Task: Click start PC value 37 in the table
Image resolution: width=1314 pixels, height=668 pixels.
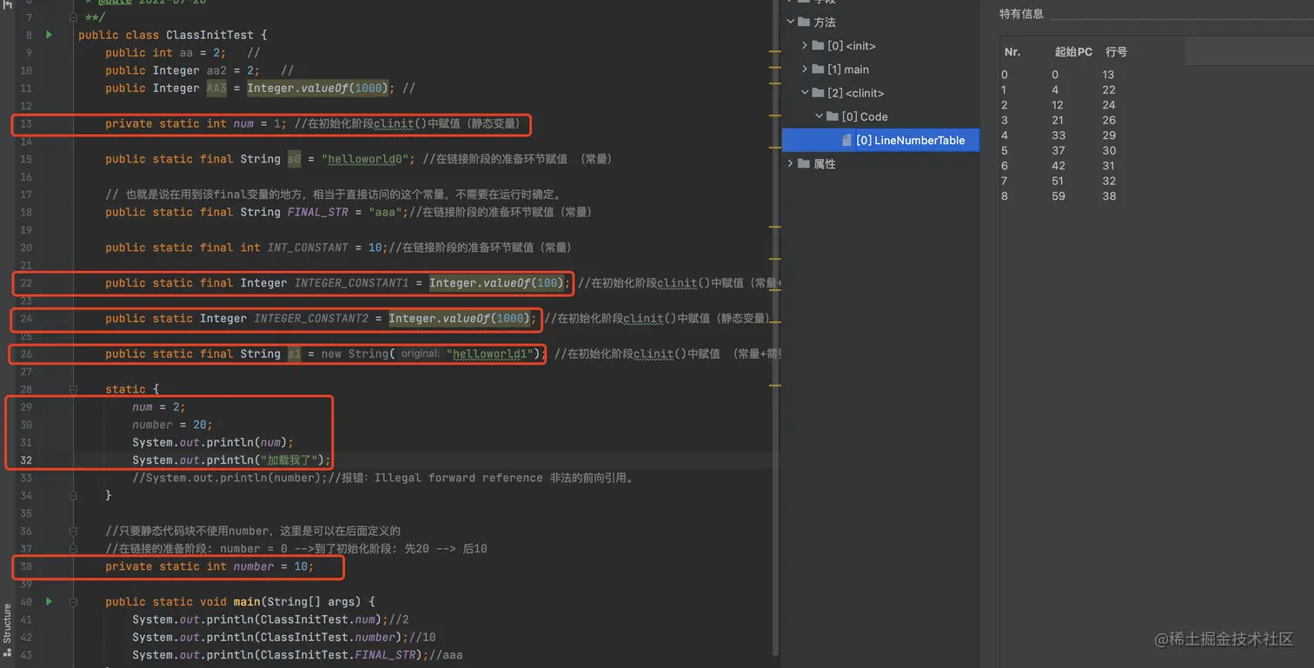Action: (1058, 150)
